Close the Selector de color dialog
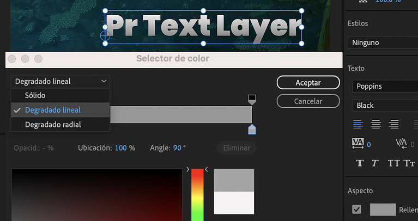This screenshot has height=221, width=418. click(x=12, y=59)
